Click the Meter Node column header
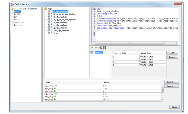The image size is (188, 114). 153,53
